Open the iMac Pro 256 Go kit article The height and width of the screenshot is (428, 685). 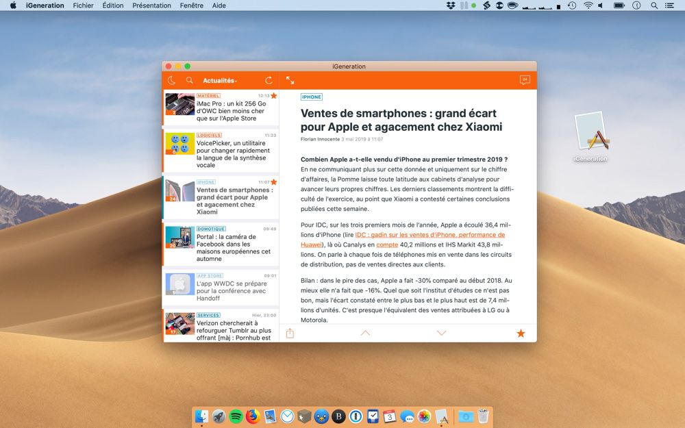(x=221, y=108)
